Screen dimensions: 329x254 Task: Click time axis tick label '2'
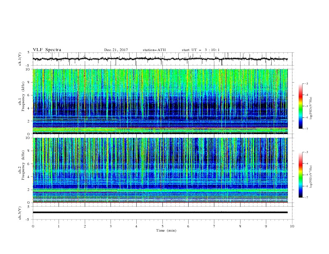pyautogui.click(x=85, y=226)
